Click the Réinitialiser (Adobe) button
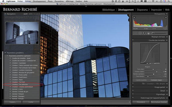Viewport: 172px width, 107px height. (x=159, y=102)
